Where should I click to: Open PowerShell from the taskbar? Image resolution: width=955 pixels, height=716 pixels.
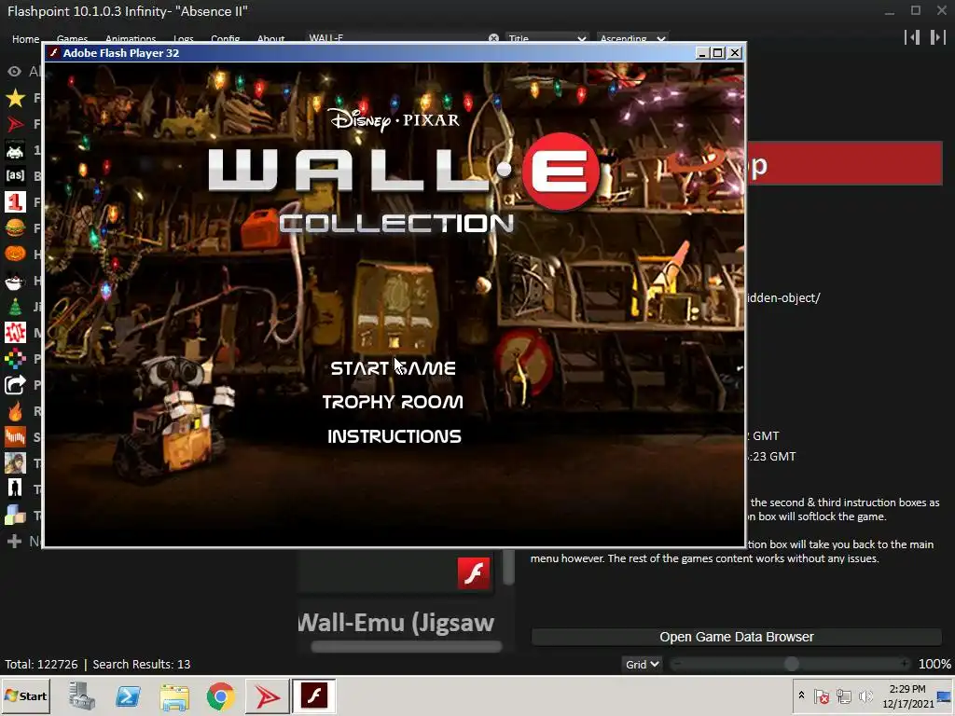(128, 695)
